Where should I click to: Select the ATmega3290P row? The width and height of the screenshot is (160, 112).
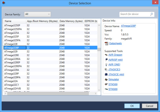click(x=51, y=63)
